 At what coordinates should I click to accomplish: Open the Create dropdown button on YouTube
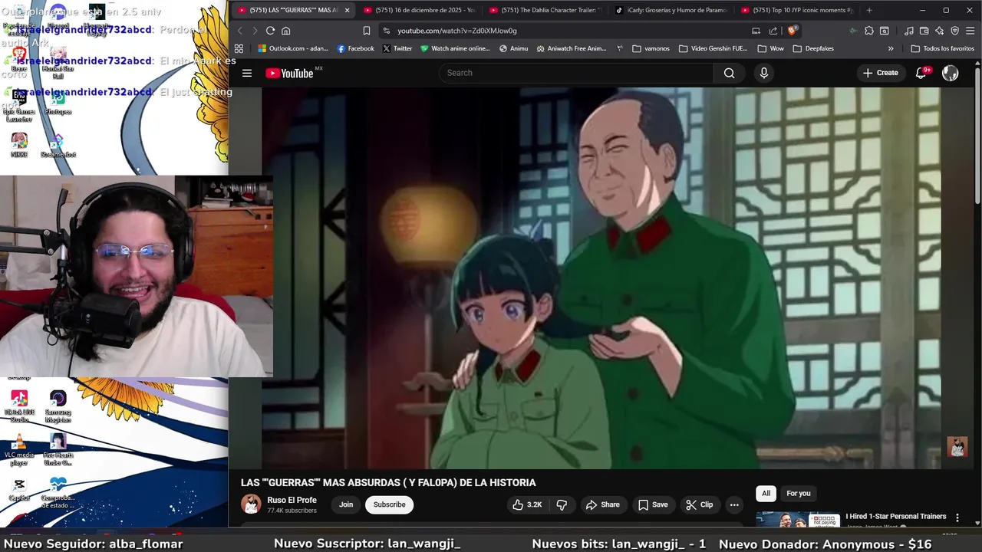(x=880, y=73)
